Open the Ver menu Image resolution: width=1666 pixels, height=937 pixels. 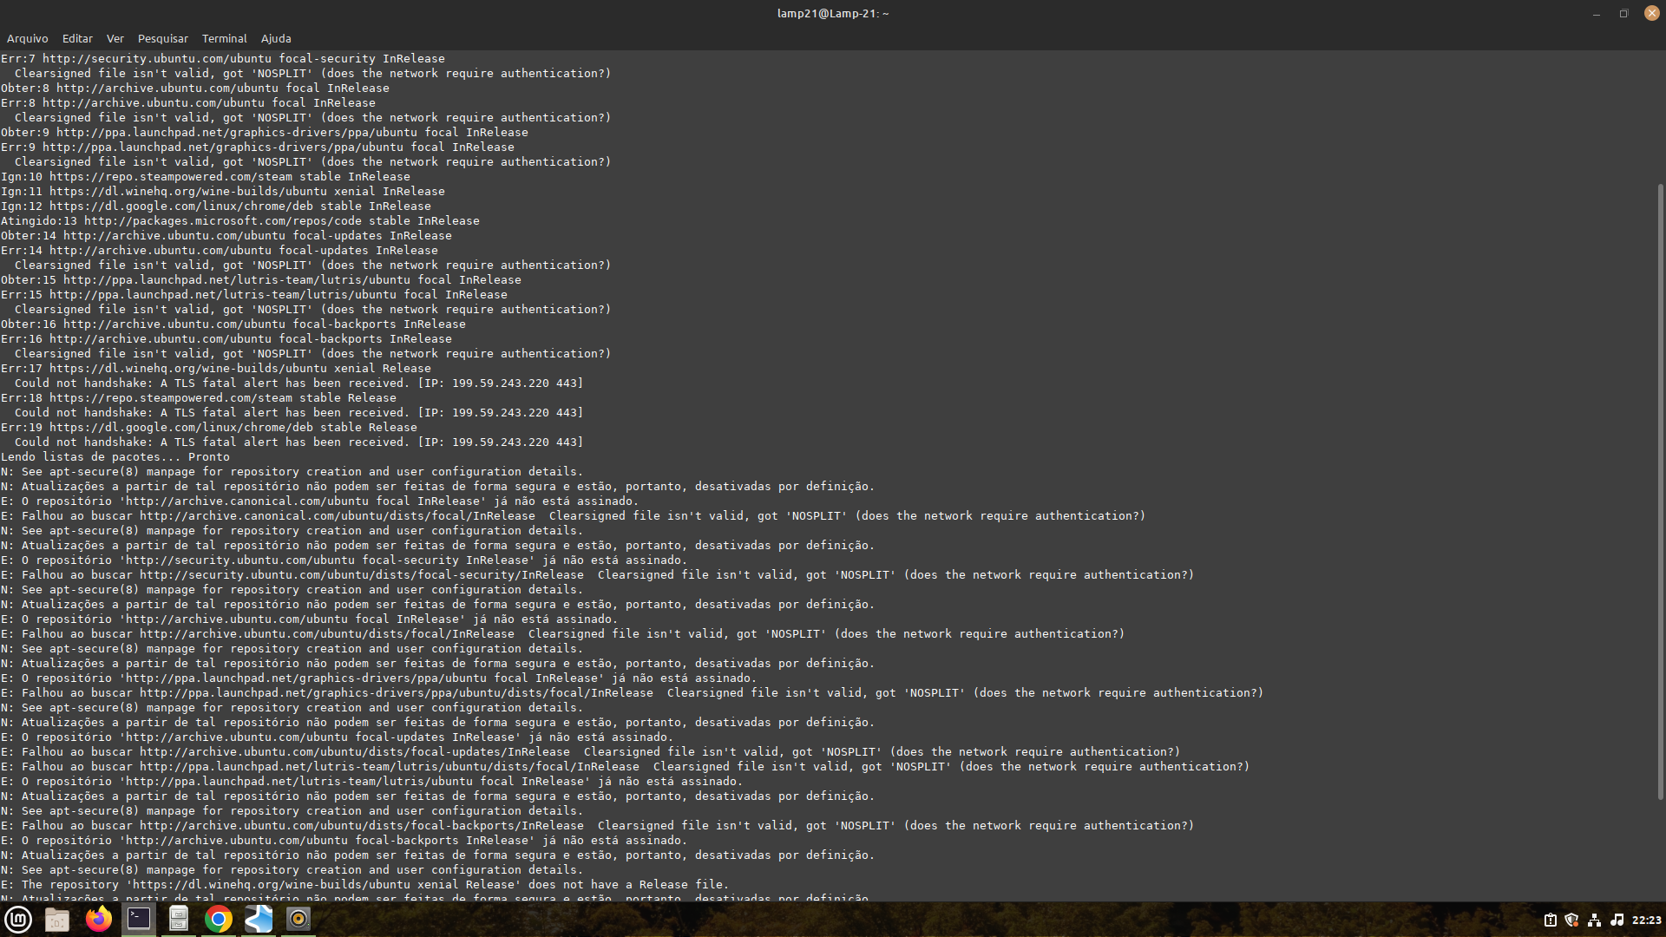[x=115, y=38]
